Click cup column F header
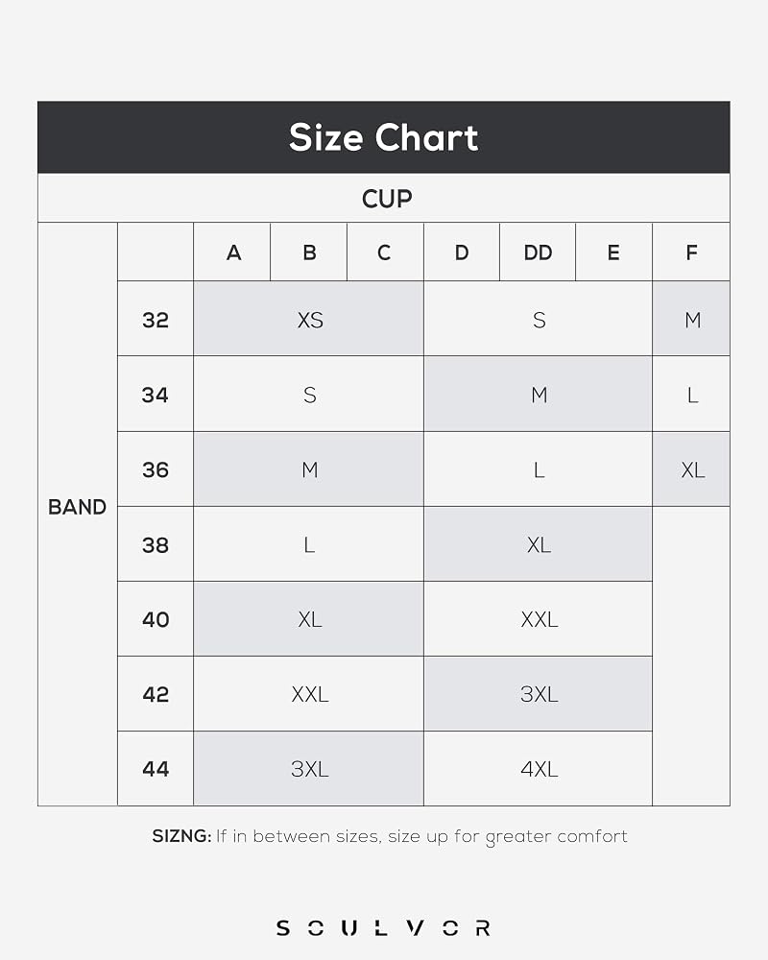 click(x=691, y=252)
